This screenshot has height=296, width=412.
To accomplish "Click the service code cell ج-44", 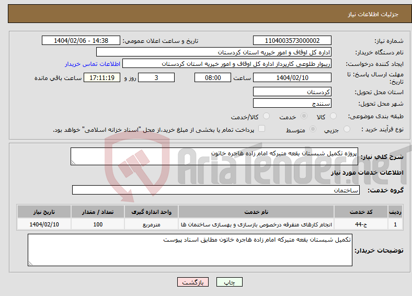I will coord(361,224).
